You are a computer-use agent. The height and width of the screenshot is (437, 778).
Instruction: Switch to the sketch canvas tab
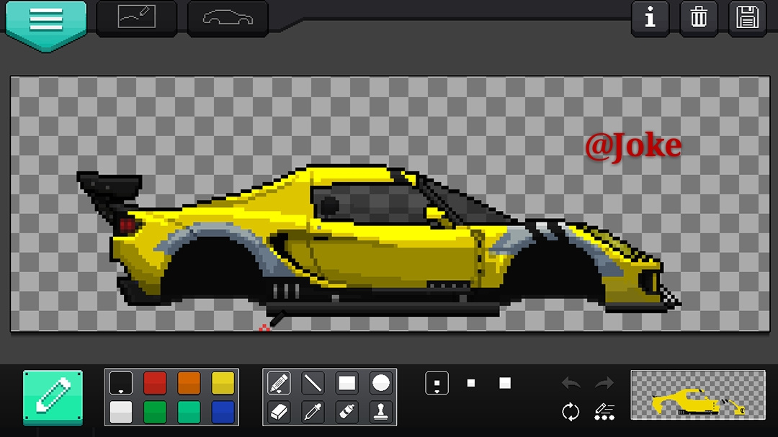137,18
